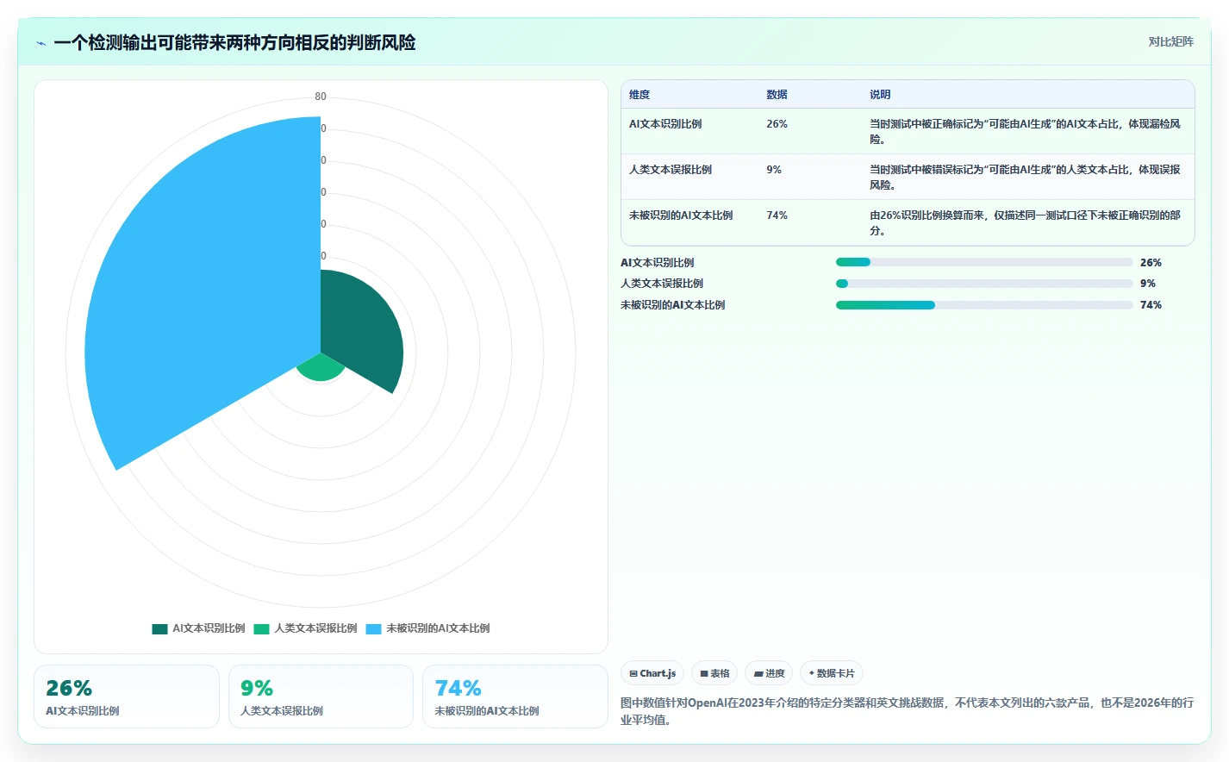Click the green 人类文本误报比例 legend swatch
Viewport: 1229px width, 762px height.
point(261,628)
